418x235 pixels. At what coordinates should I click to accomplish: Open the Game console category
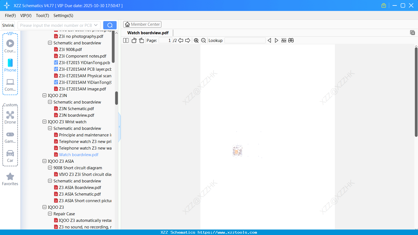(x=10, y=137)
